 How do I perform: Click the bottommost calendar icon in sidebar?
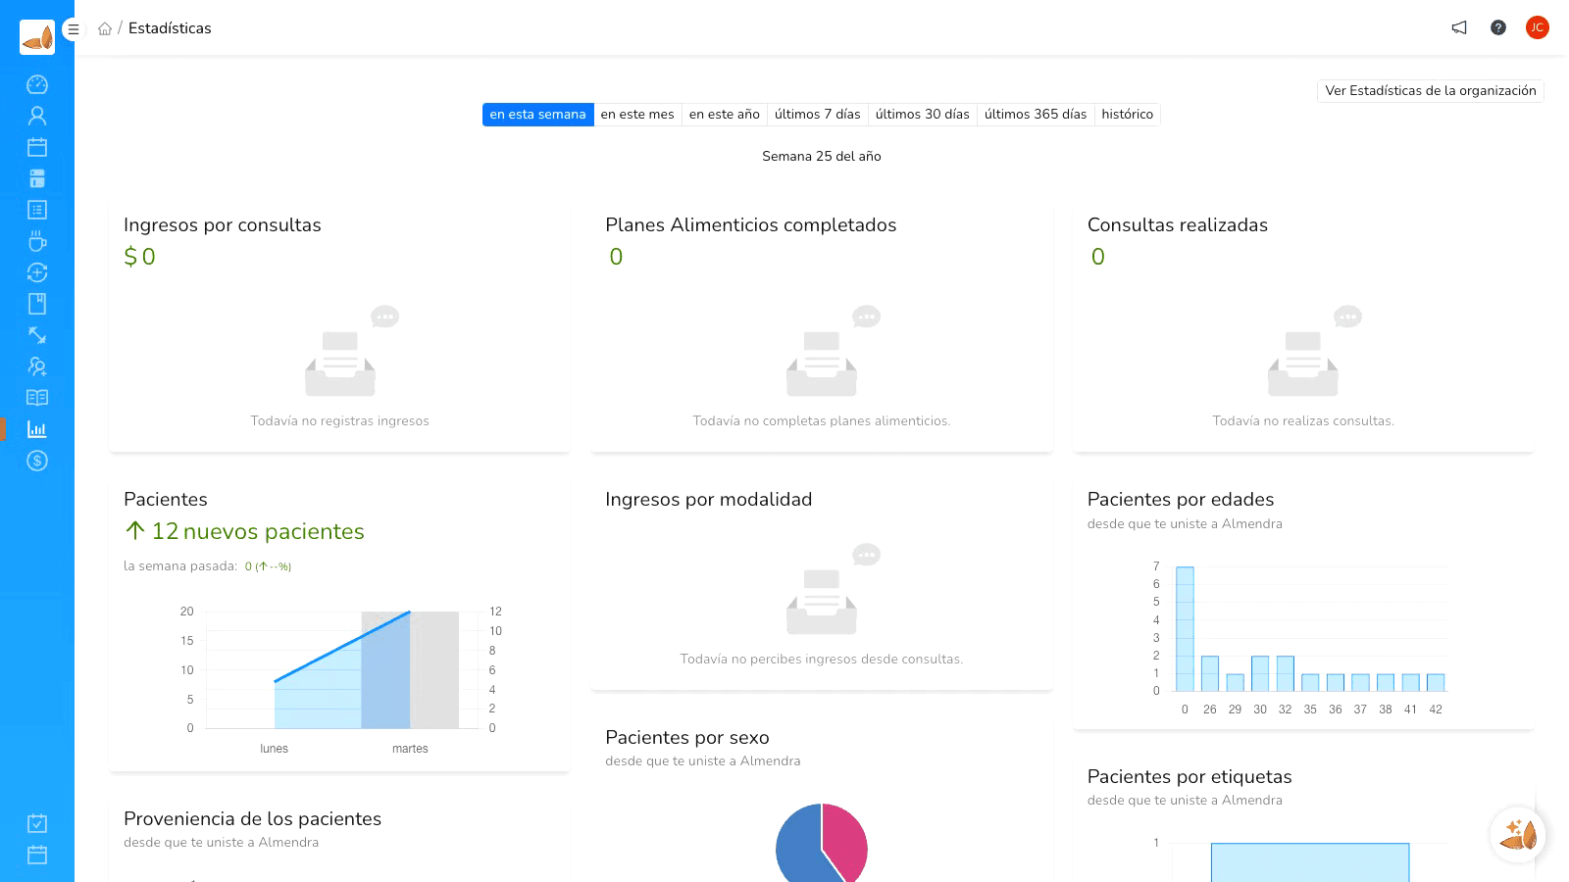pyautogui.click(x=37, y=855)
